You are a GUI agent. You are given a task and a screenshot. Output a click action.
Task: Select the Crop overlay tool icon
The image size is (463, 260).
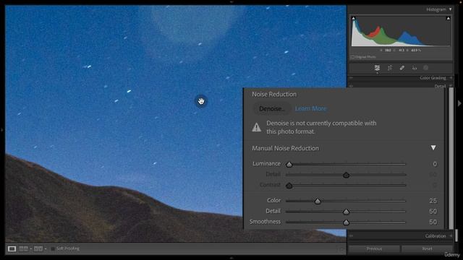point(390,68)
